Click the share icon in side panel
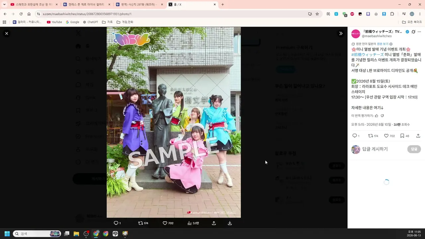Screen dimensions: 425x239 click(418, 136)
